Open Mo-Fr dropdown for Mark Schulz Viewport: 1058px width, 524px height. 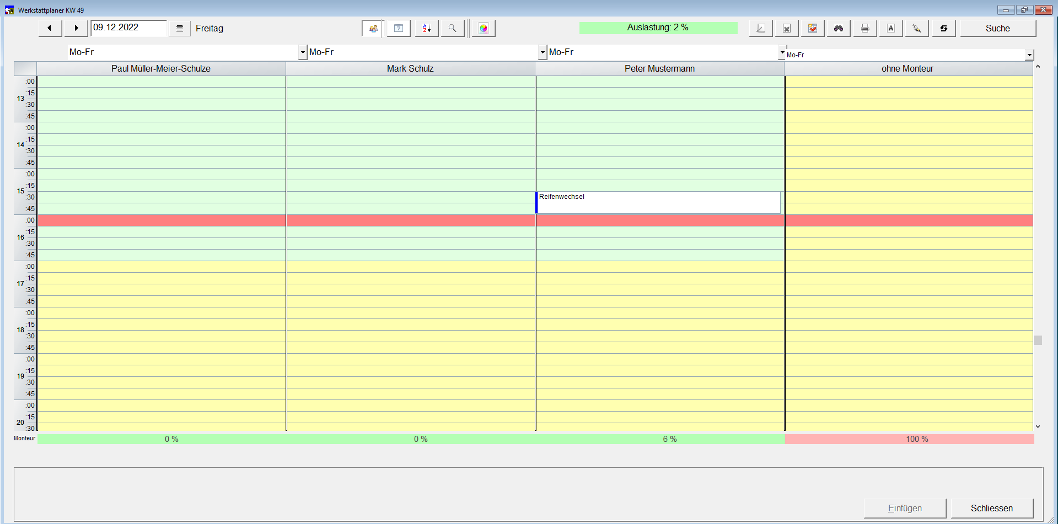pyautogui.click(x=543, y=52)
